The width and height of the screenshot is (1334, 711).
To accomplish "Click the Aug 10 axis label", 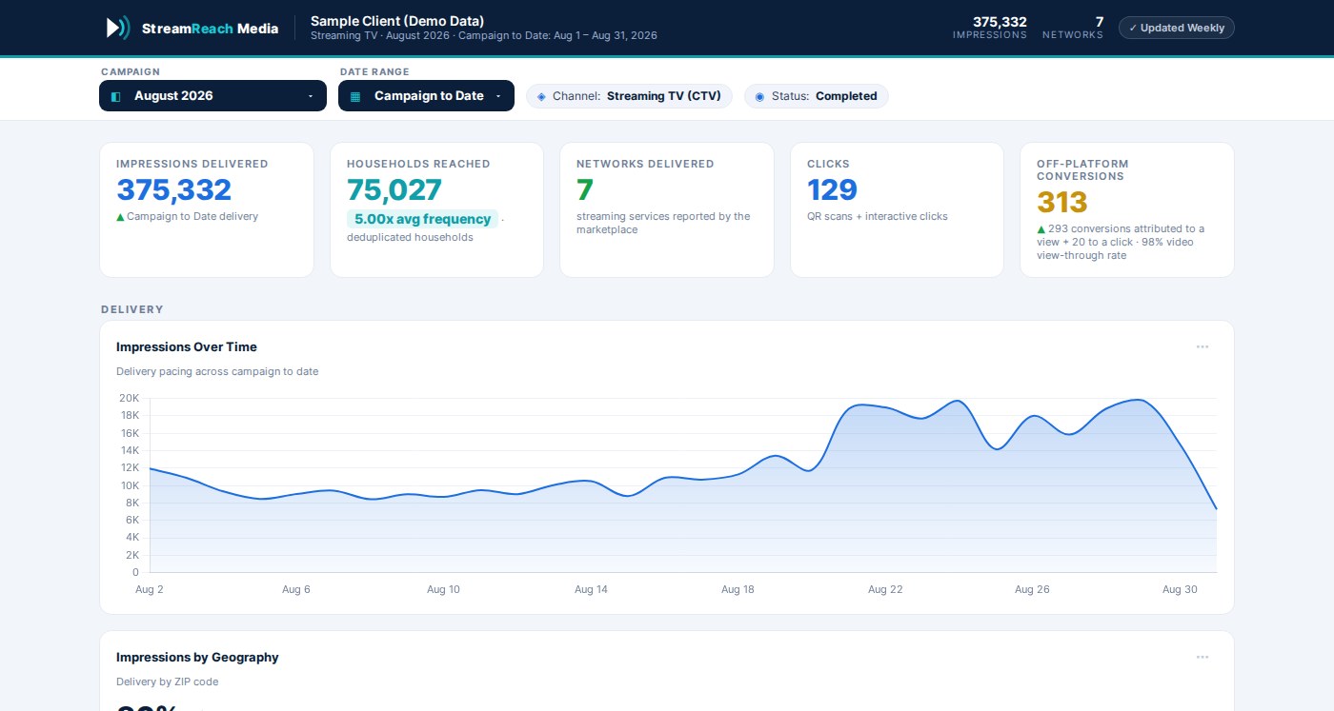I will tap(443, 589).
